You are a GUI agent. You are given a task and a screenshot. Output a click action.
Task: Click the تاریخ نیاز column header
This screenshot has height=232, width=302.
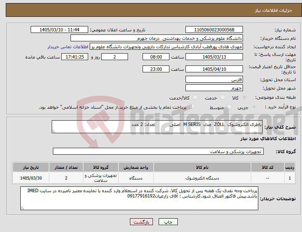point(31,167)
